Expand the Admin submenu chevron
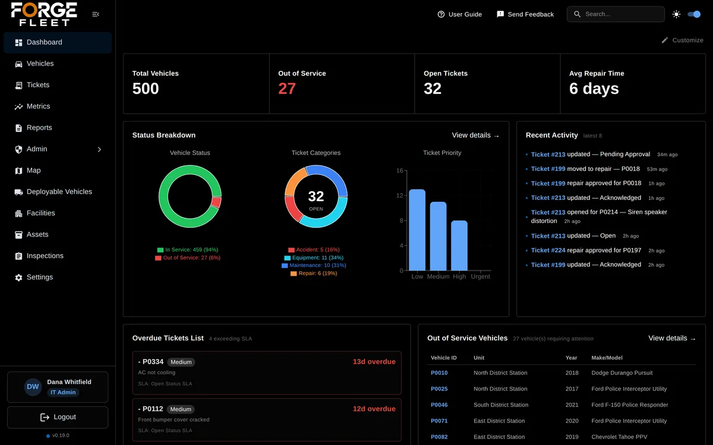This screenshot has width=713, height=445. (x=99, y=150)
